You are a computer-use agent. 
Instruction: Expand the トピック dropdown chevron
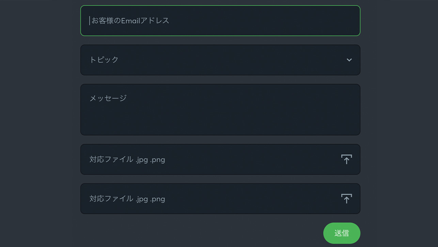click(349, 60)
